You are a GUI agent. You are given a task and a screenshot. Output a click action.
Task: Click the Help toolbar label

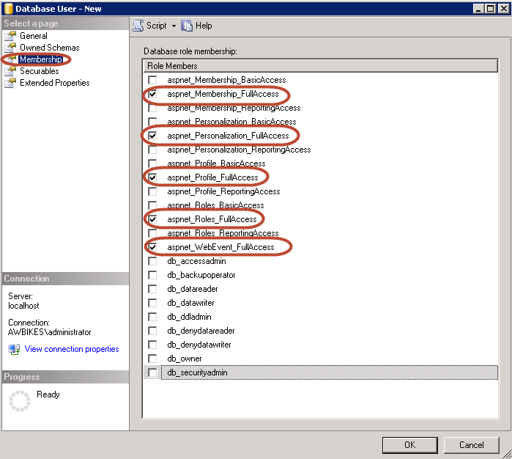(x=204, y=26)
